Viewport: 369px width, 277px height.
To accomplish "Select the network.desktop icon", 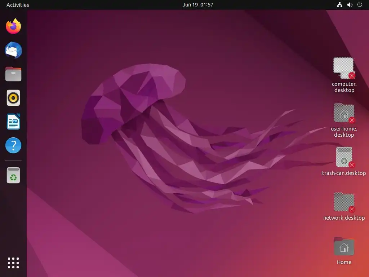I will [344, 202].
